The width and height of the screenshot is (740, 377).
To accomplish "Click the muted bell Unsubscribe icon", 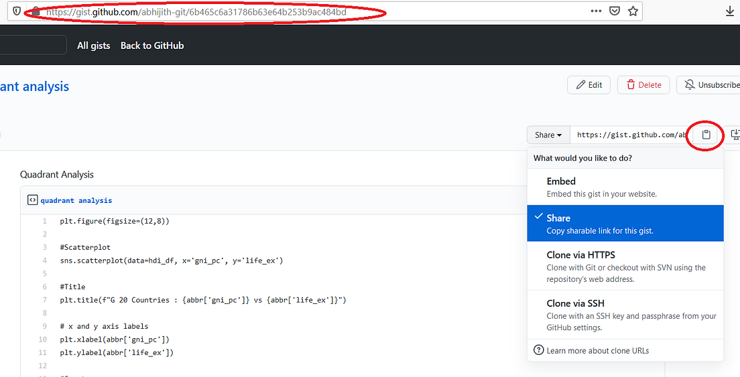I will (690, 85).
